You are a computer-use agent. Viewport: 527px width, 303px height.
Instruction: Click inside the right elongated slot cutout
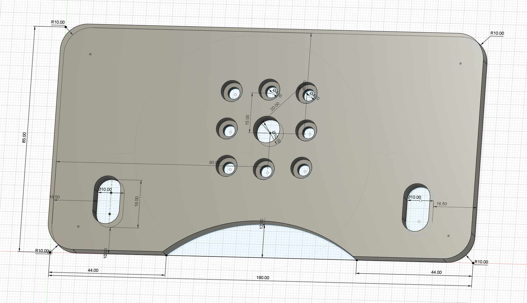pyautogui.click(x=418, y=212)
